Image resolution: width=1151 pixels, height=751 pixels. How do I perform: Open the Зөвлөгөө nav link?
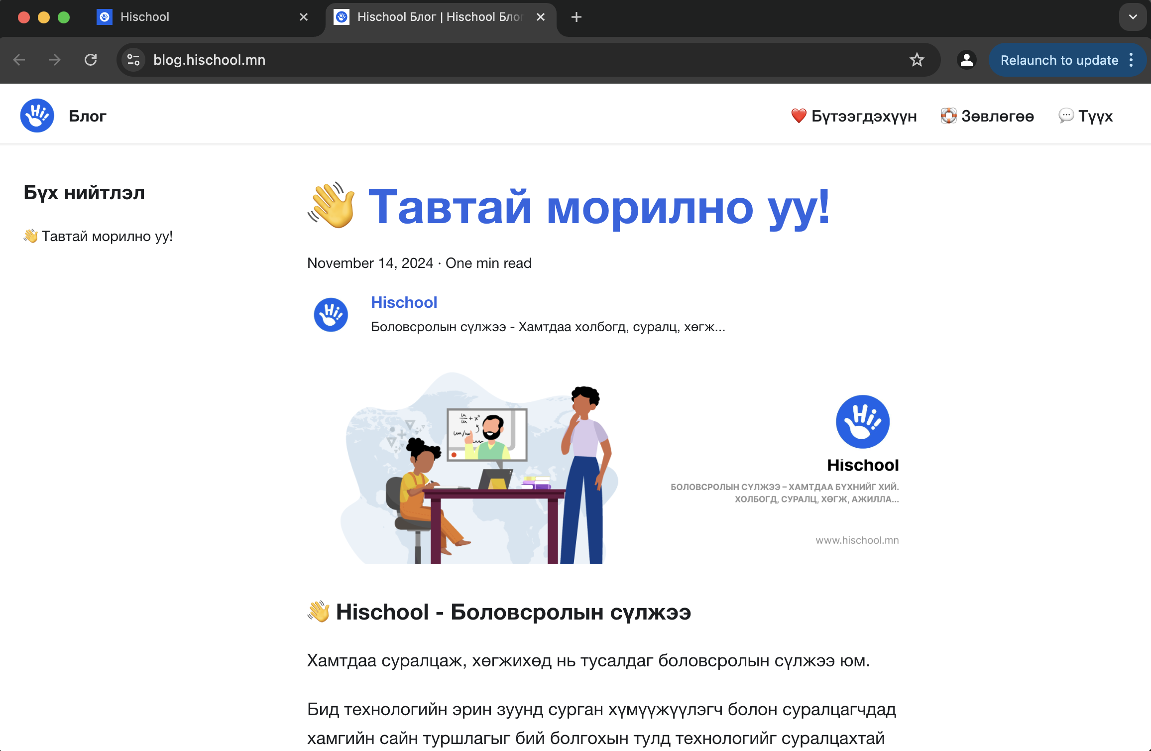[x=987, y=116]
